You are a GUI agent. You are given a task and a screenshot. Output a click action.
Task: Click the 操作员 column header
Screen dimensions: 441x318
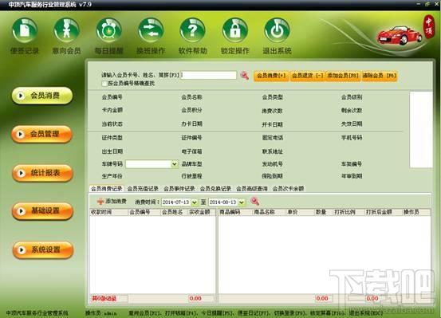(x=416, y=212)
